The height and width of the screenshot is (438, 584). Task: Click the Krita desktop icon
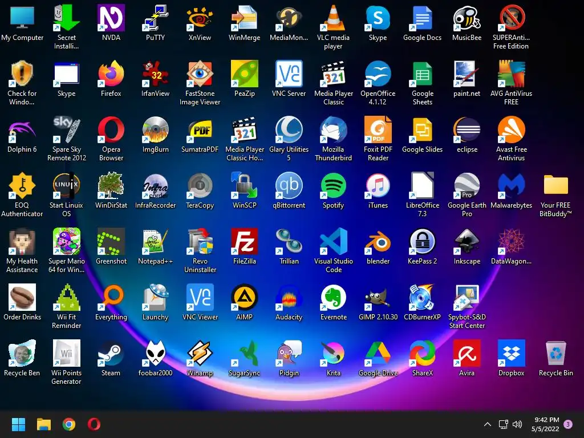click(x=333, y=353)
